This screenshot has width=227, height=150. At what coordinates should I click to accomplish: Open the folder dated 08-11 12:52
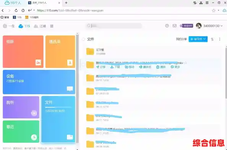pos(90,118)
